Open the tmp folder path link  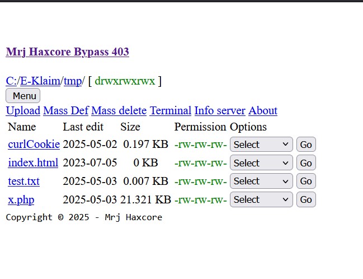click(73, 81)
